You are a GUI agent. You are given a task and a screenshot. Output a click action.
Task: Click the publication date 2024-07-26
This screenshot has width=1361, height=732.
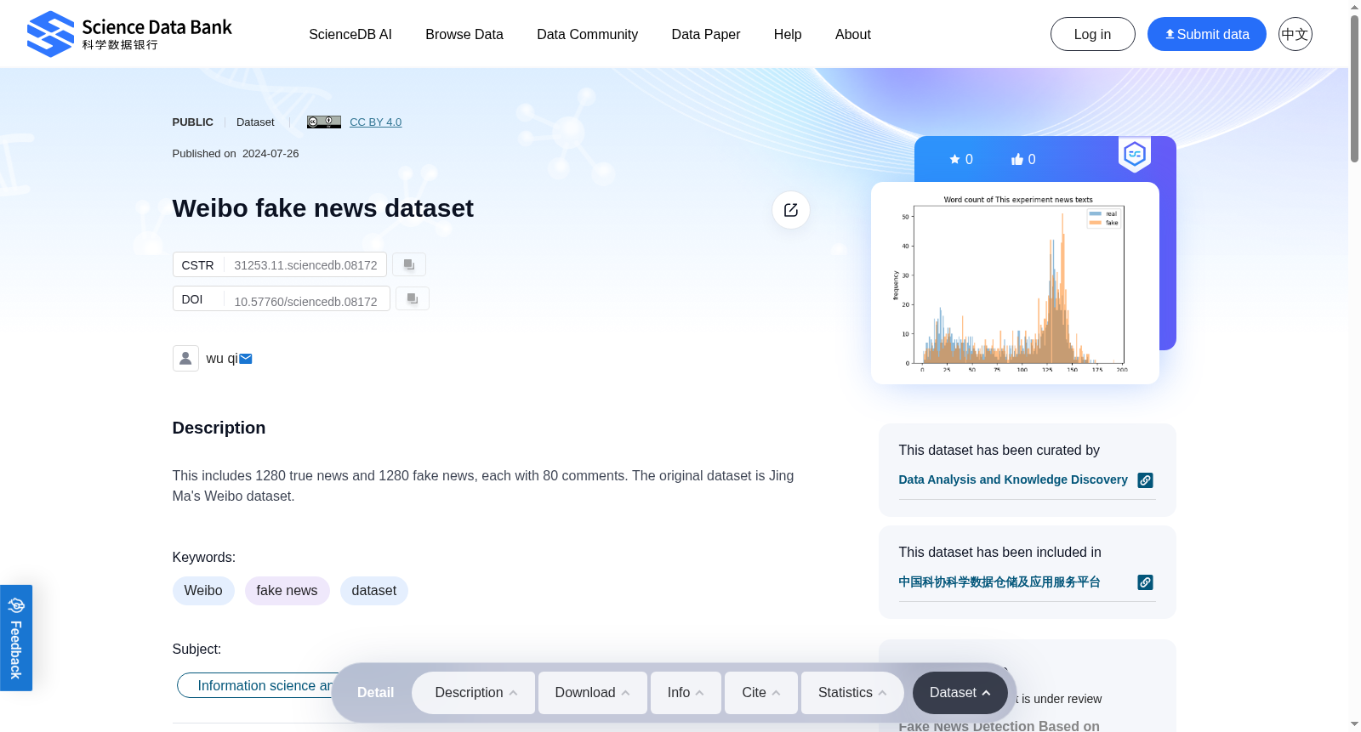pyautogui.click(x=270, y=154)
